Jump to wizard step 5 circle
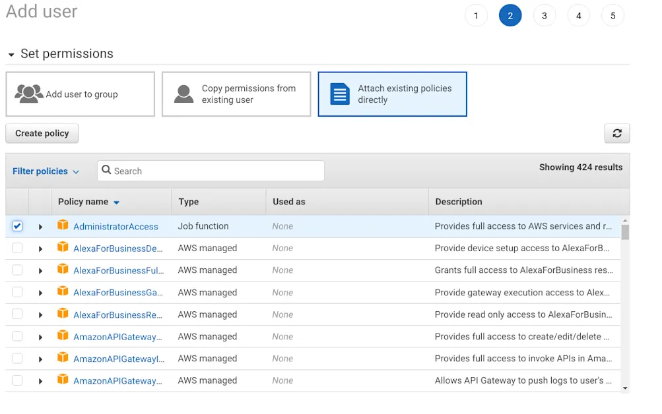 612,16
